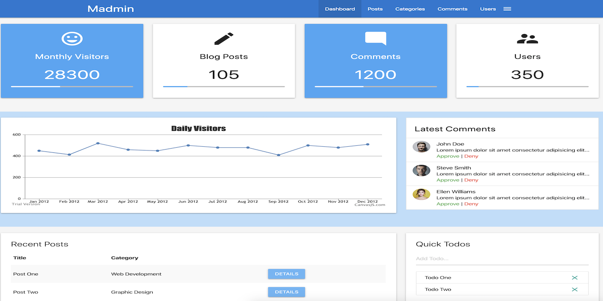The height and width of the screenshot is (301, 603).
Task: Deny Steve Smith's comment
Action: coord(471,180)
